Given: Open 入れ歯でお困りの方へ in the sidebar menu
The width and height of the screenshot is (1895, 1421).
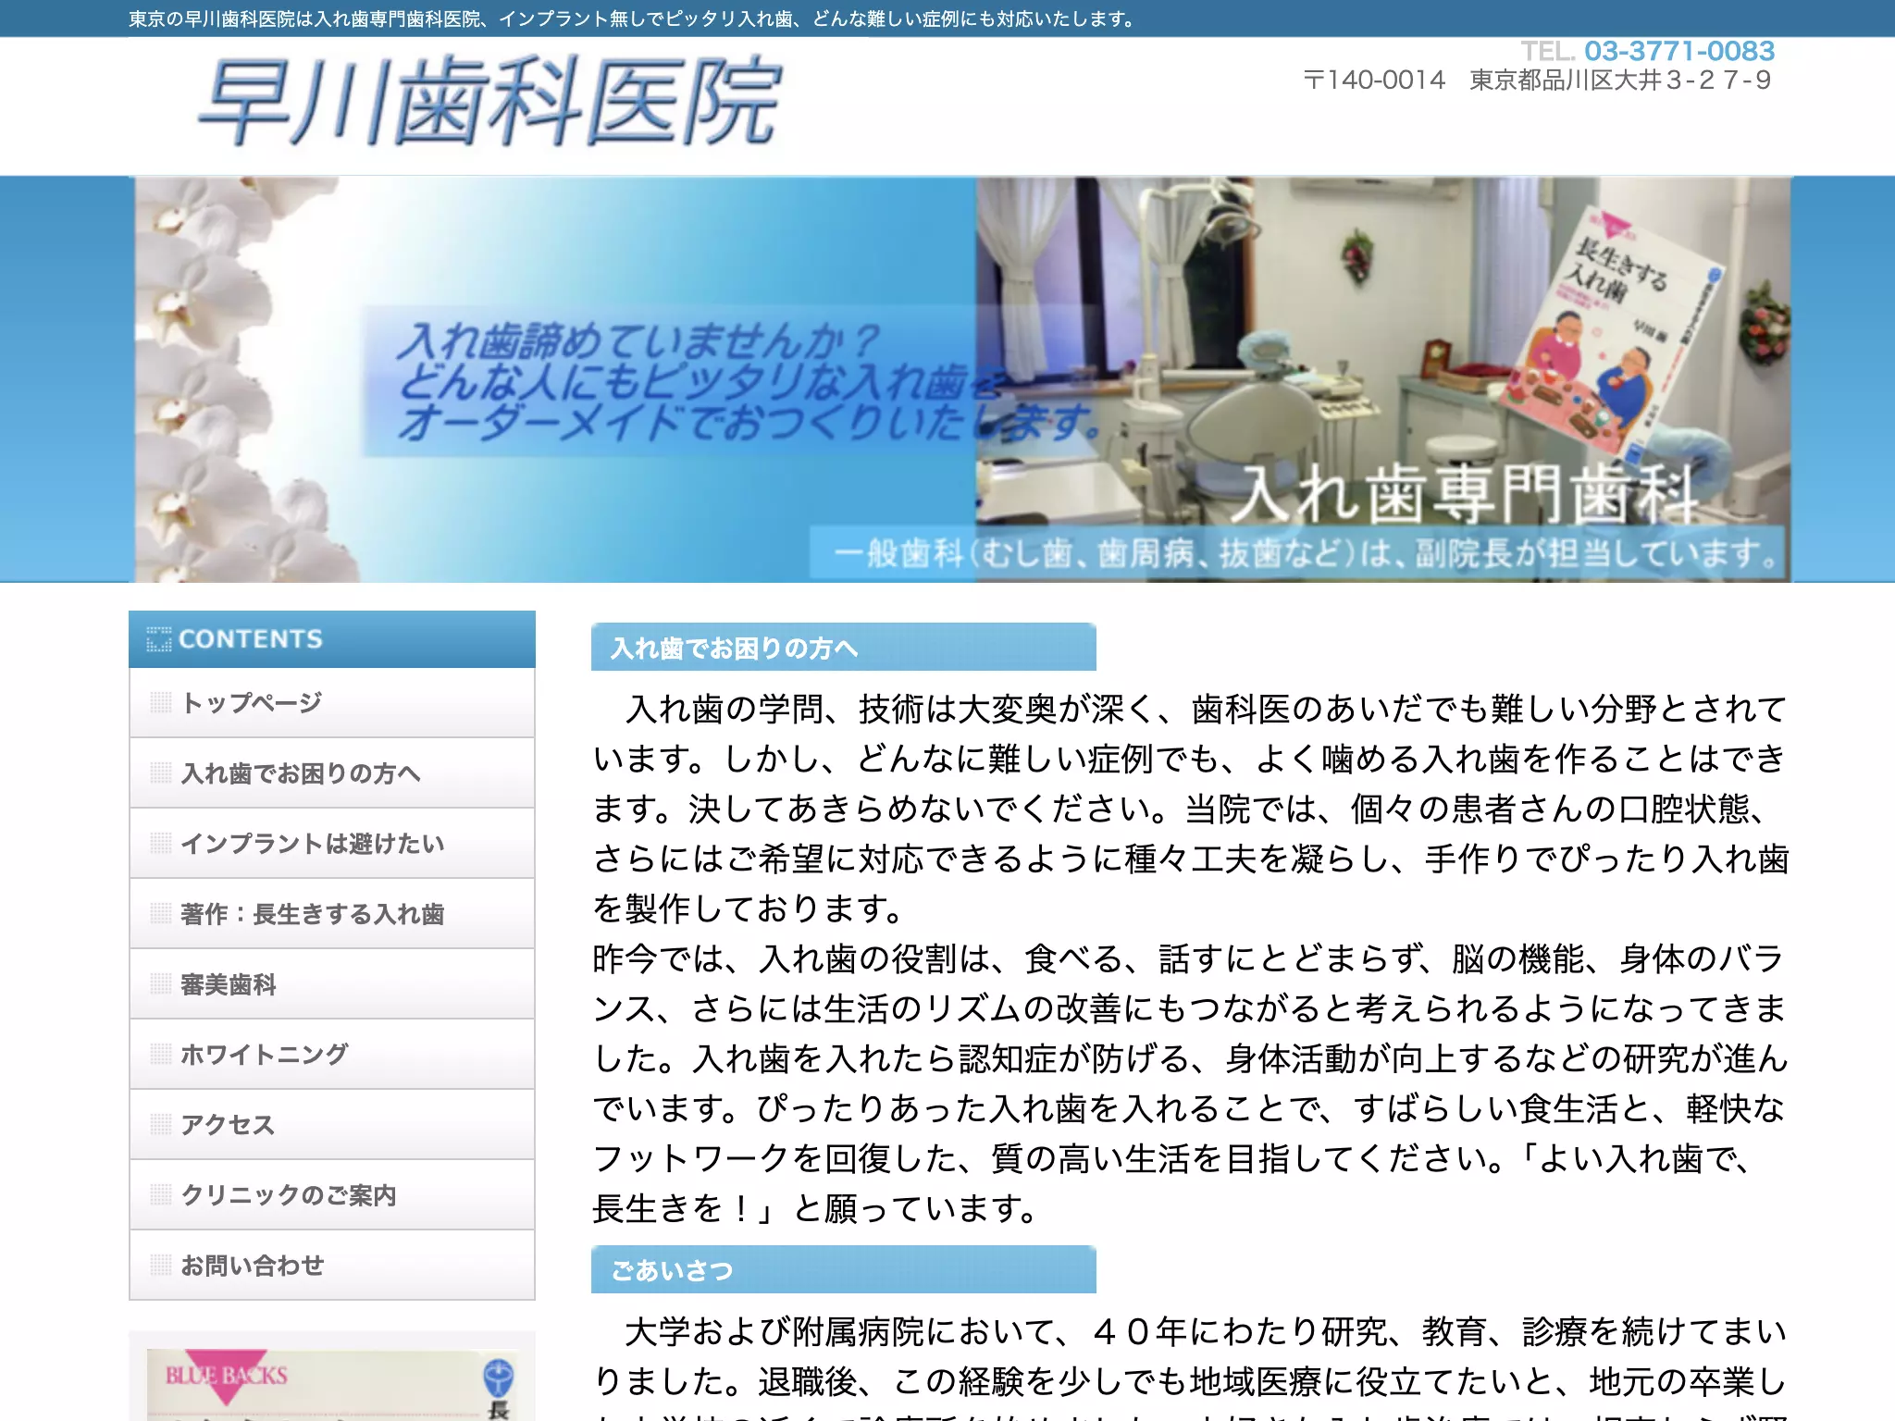Looking at the screenshot, I should pyautogui.click(x=331, y=773).
